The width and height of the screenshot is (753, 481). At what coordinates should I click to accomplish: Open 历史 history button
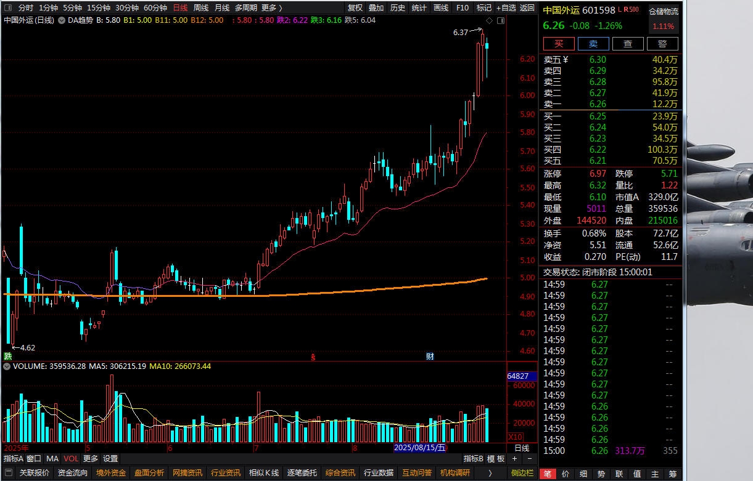tap(398, 8)
